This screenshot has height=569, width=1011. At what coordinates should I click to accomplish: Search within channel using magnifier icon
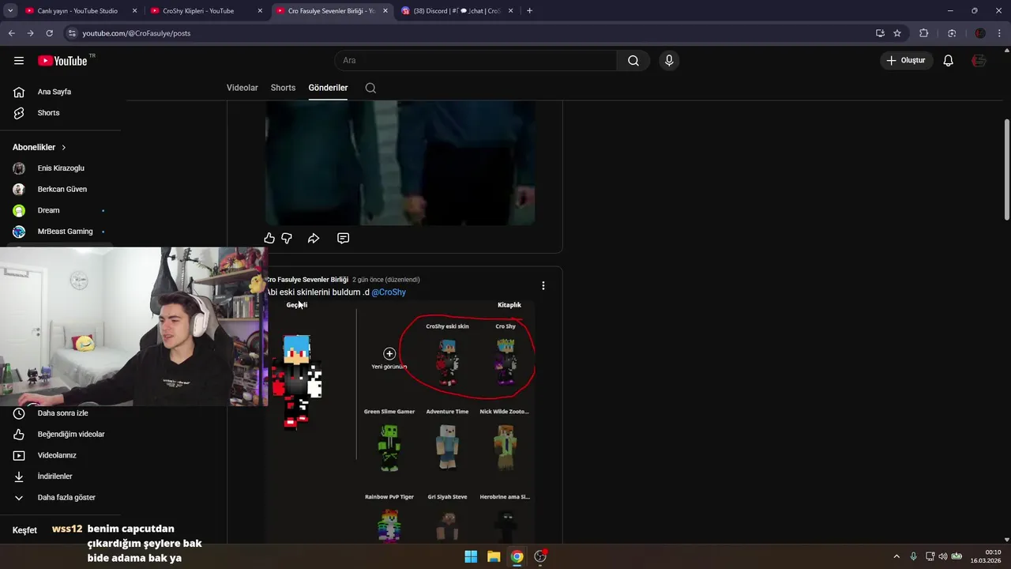point(370,88)
